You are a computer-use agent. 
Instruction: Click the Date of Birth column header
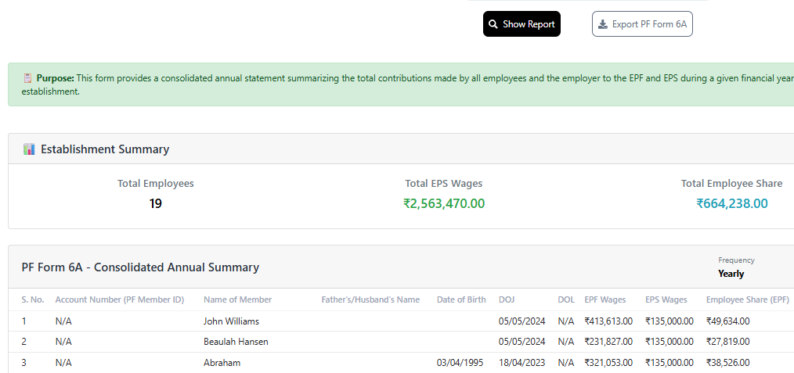[461, 299]
